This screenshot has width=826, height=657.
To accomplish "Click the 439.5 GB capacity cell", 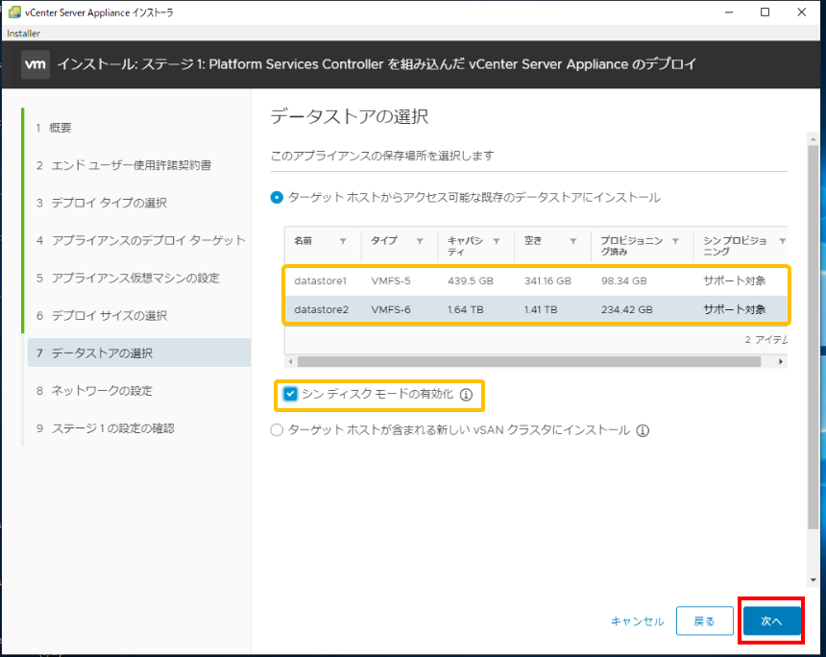I will [471, 280].
